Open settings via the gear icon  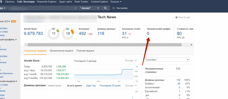point(113,8)
